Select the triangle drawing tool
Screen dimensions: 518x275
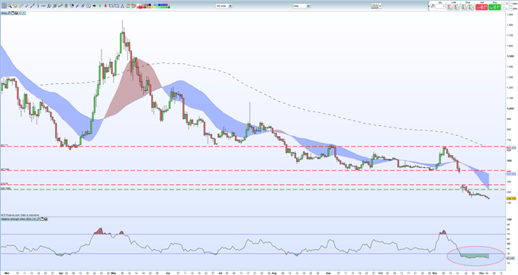click(122, 5)
